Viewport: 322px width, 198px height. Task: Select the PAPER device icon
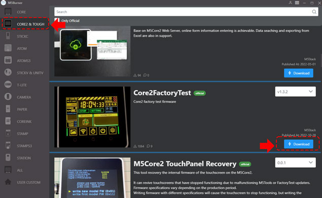click(x=8, y=109)
